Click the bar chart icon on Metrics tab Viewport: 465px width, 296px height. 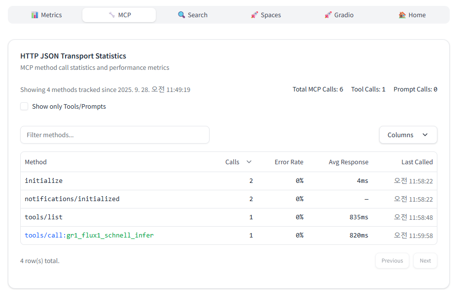coord(35,15)
